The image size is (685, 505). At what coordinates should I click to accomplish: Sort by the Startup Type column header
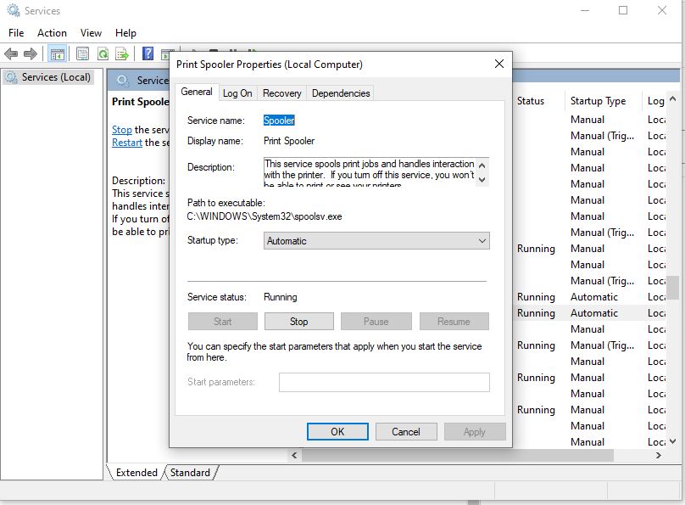(598, 101)
